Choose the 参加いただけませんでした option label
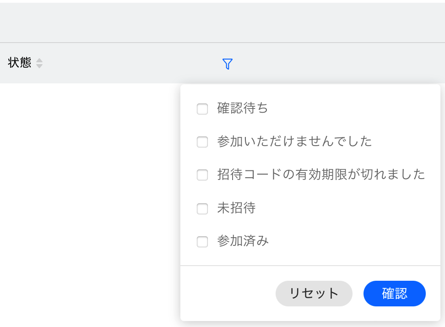This screenshot has height=327, width=445. point(294,142)
